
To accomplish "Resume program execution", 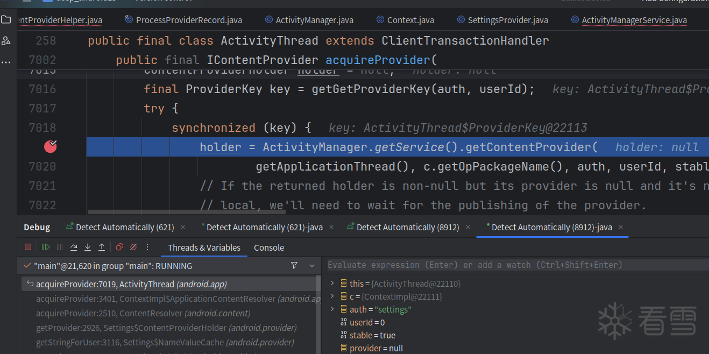I will 45,247.
